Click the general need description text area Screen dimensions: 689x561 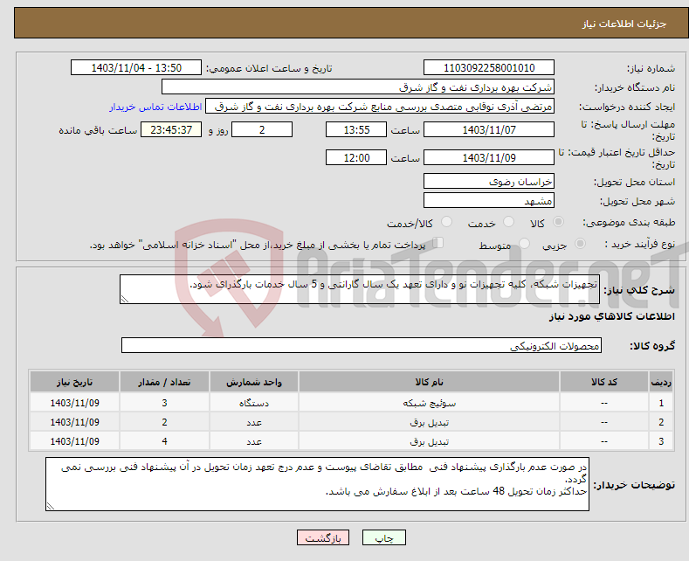(x=360, y=289)
